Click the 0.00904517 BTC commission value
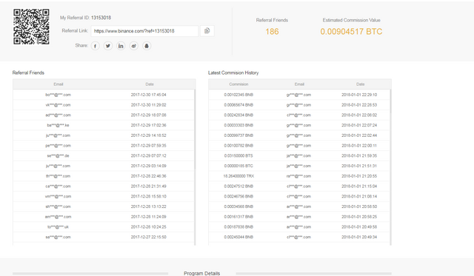The image size is (474, 276). pyautogui.click(x=351, y=31)
